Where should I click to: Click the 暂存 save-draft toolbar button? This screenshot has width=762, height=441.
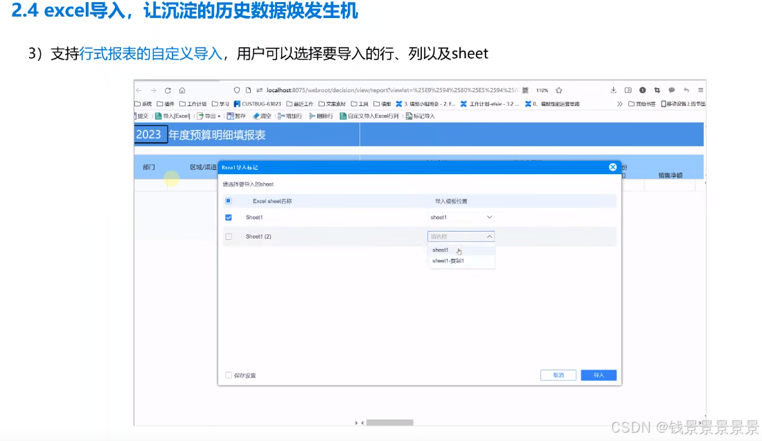click(x=237, y=116)
